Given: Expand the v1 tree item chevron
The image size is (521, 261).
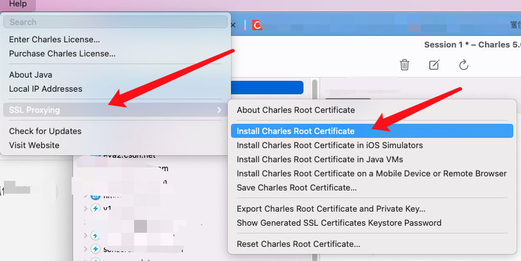Looking at the screenshot, I should (x=85, y=208).
